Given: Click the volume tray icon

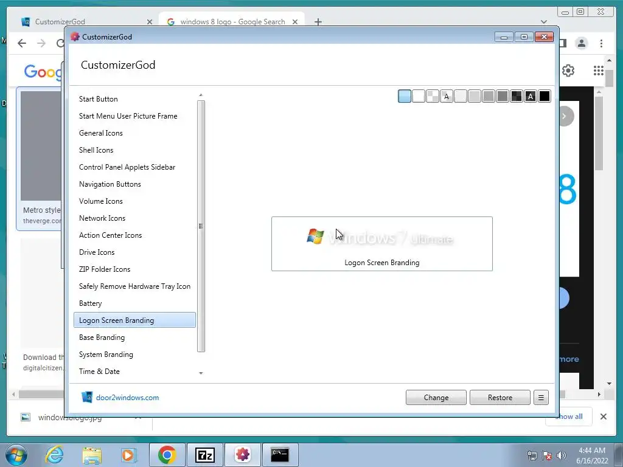Looking at the screenshot, I should (562, 455).
